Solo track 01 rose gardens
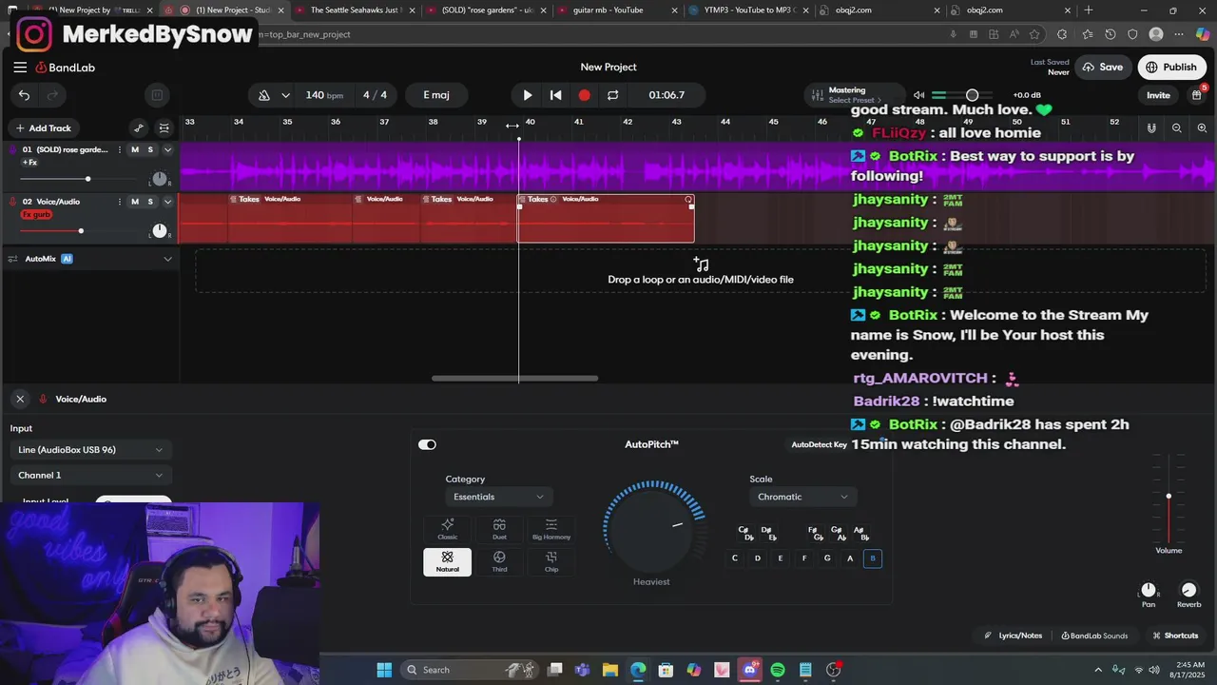 (x=150, y=150)
